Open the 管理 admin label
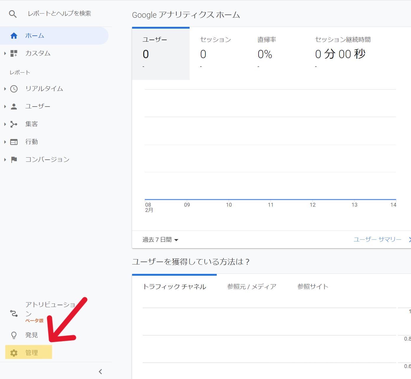411x379 pixels. coord(32,353)
